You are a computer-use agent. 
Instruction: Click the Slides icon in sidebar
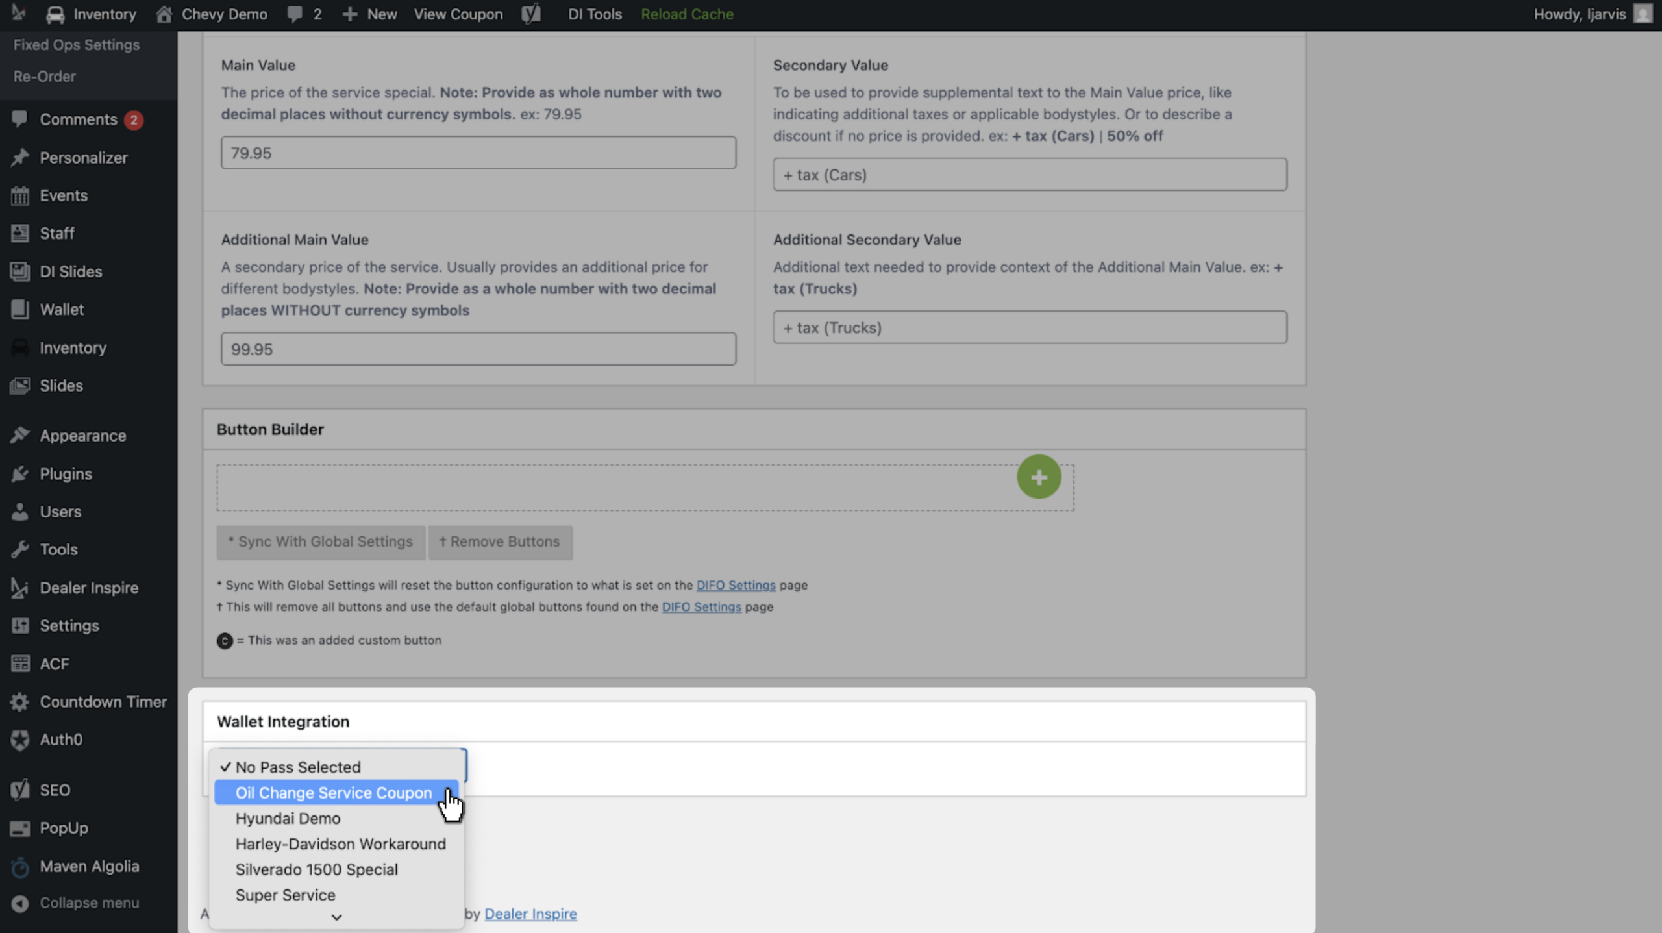[19, 386]
